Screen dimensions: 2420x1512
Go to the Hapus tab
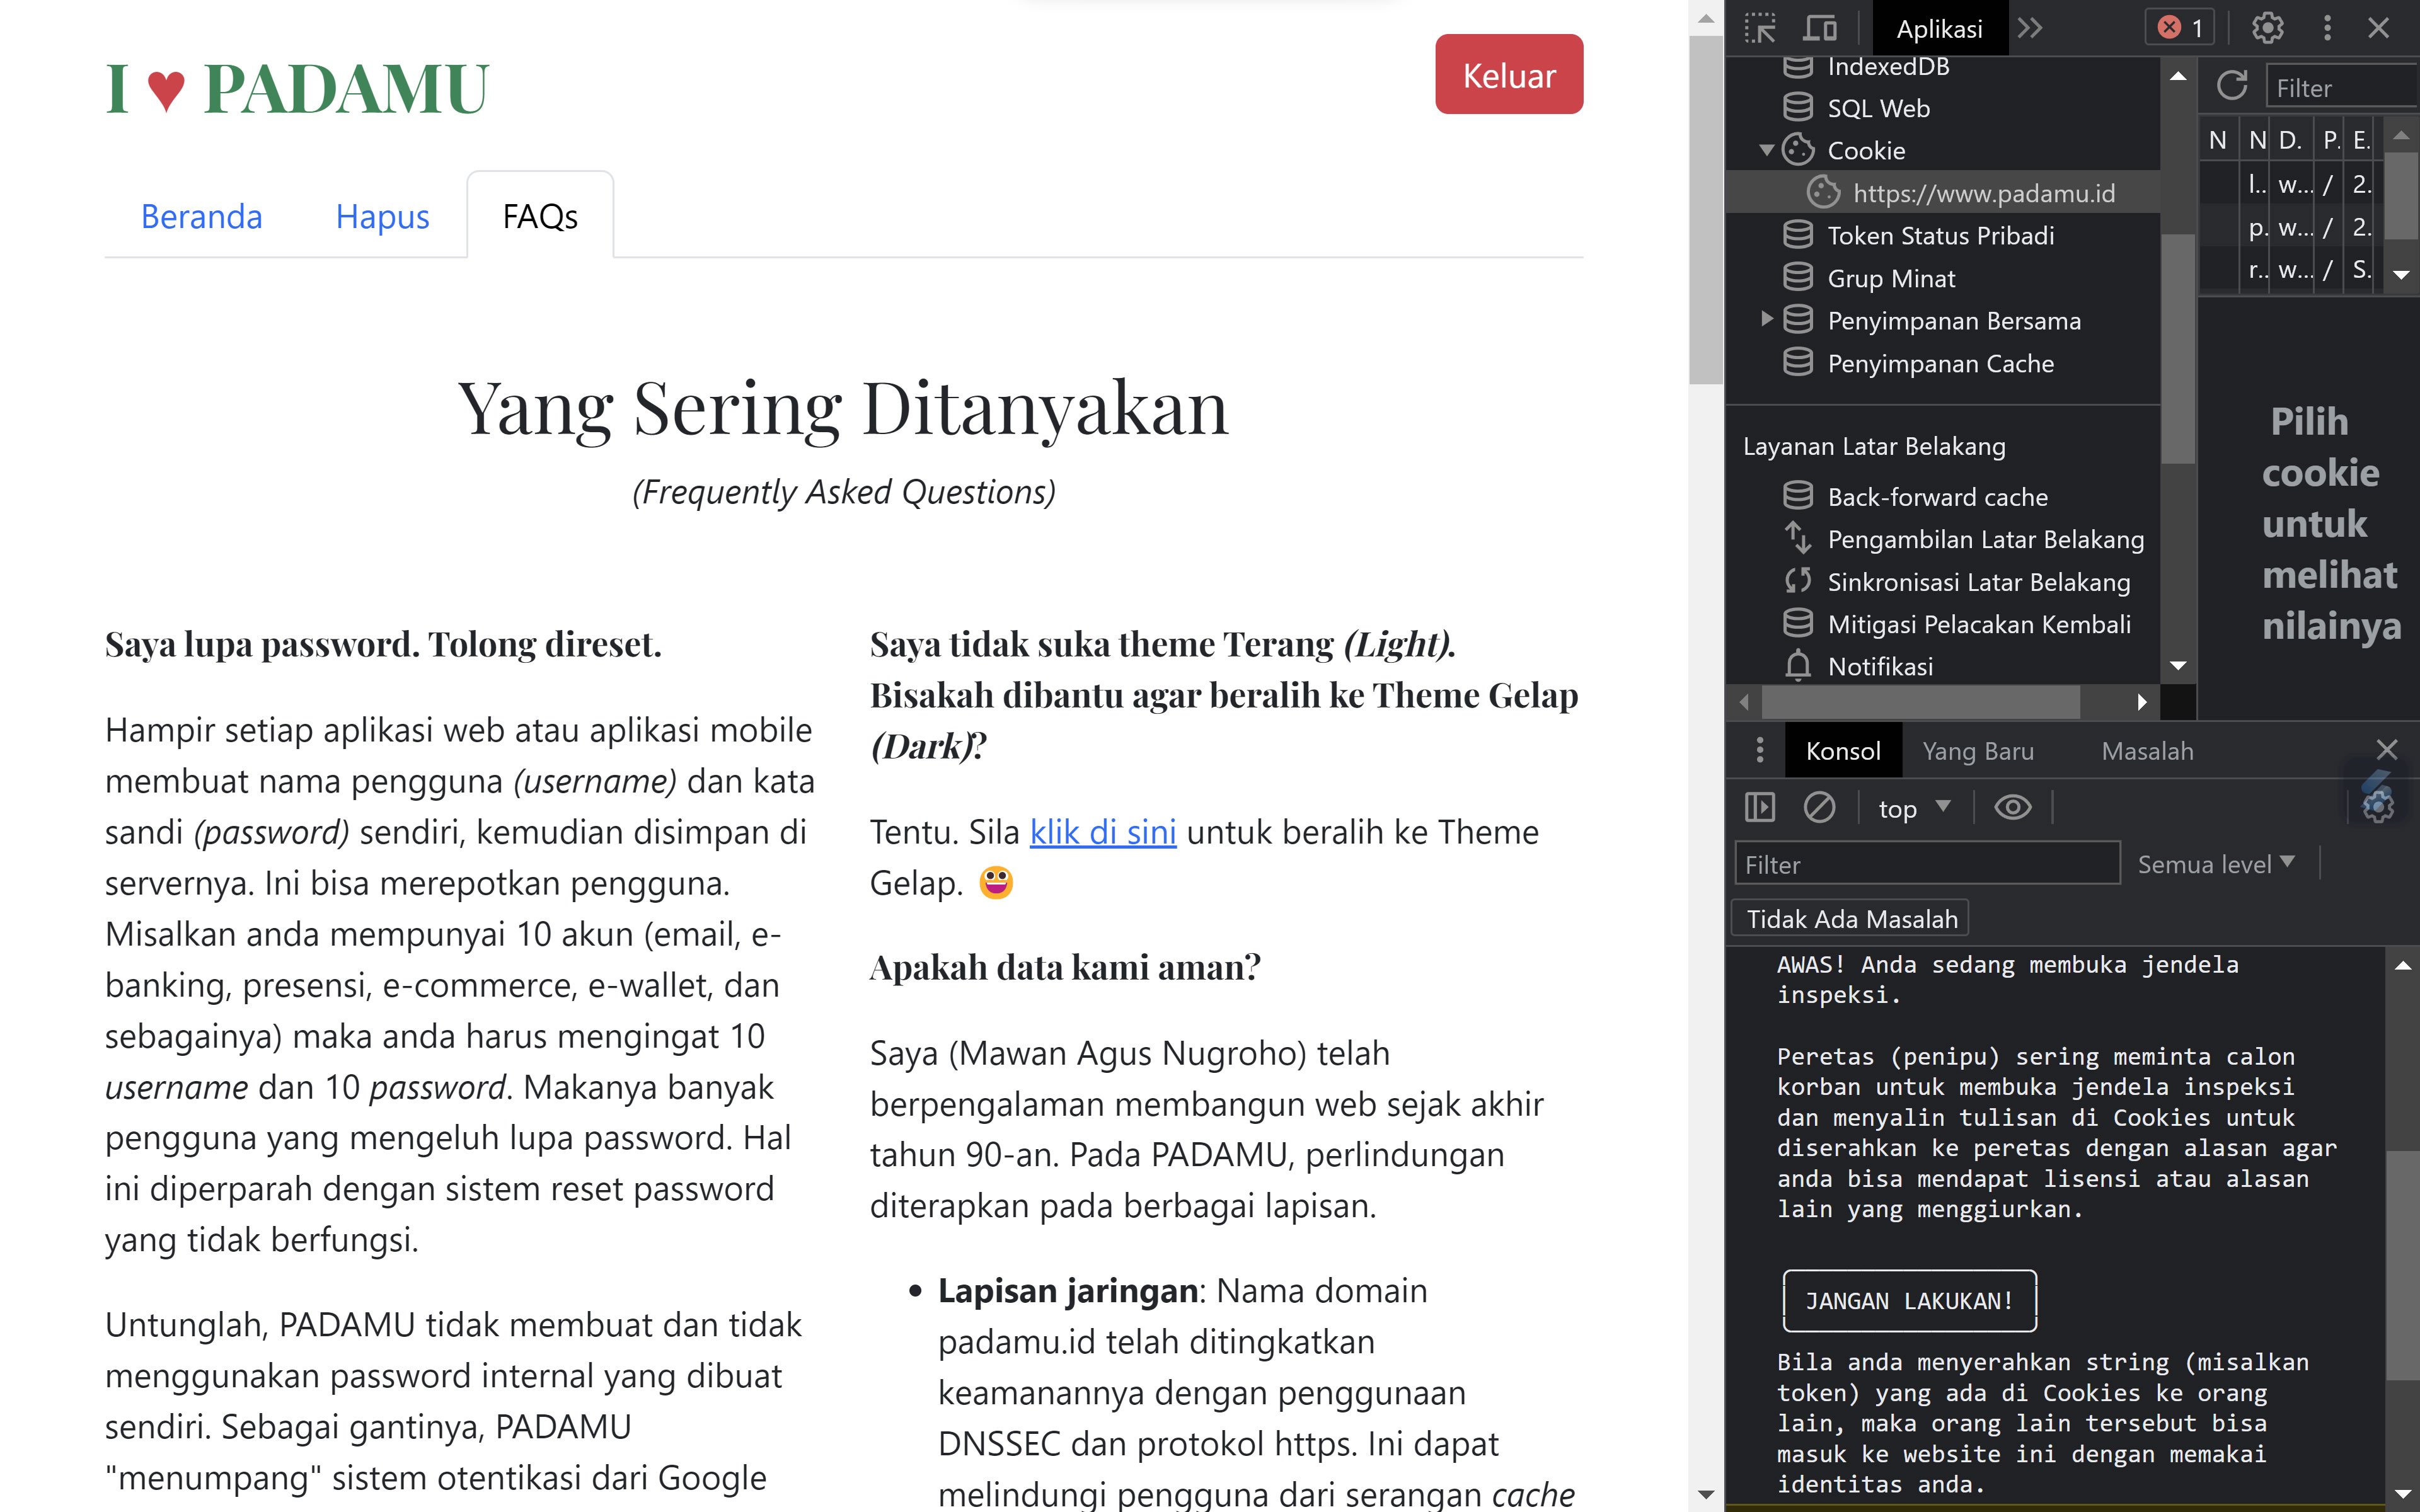[382, 216]
